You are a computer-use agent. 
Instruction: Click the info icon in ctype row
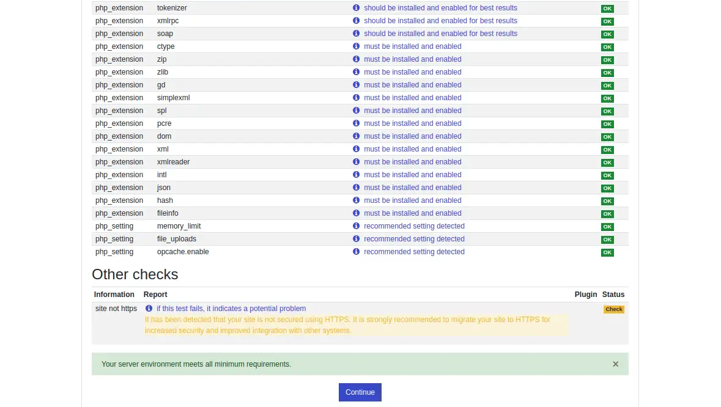pos(356,46)
